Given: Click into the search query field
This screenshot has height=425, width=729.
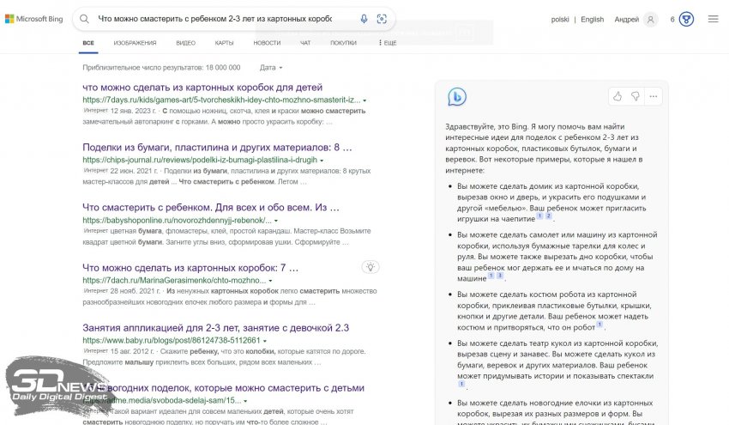Looking at the screenshot, I should point(214,19).
